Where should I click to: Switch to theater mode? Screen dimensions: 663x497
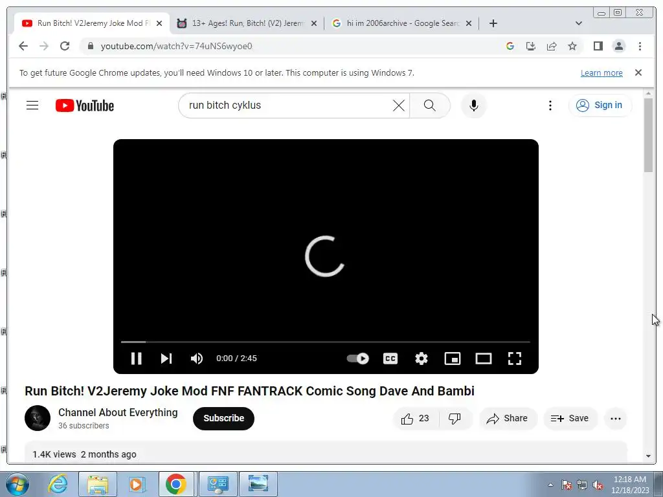coord(483,359)
